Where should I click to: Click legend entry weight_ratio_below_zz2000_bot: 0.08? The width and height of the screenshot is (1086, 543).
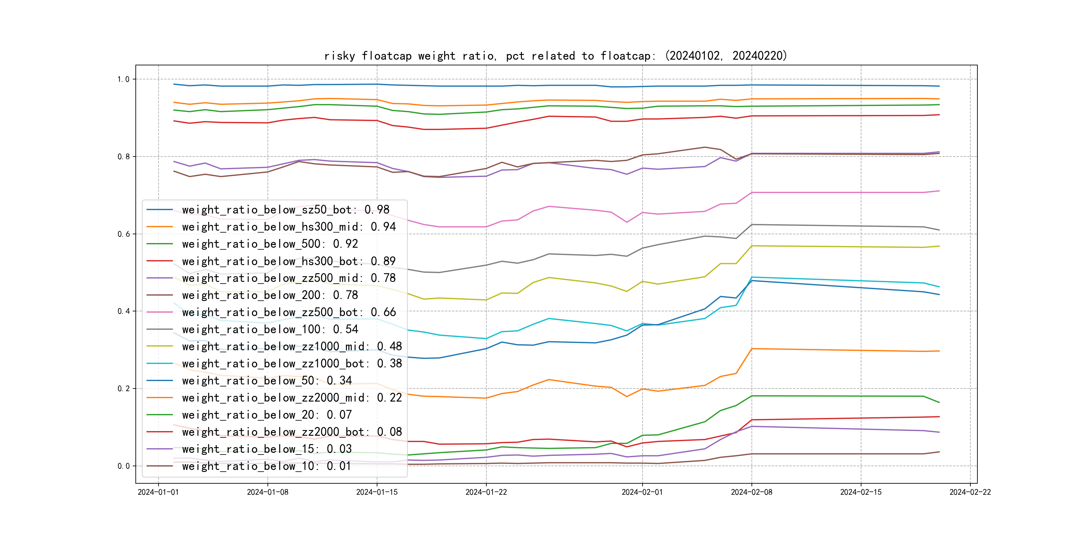(292, 432)
